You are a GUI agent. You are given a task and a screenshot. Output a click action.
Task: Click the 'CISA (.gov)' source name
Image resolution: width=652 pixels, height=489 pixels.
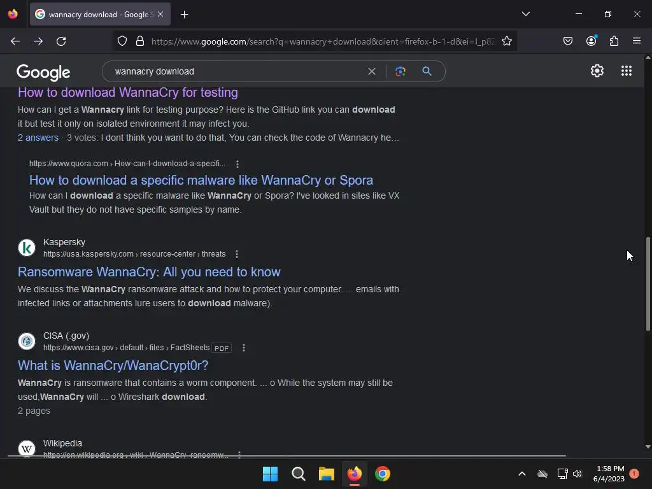point(66,336)
